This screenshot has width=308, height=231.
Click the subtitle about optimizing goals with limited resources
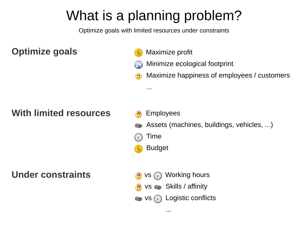tap(154, 30)
